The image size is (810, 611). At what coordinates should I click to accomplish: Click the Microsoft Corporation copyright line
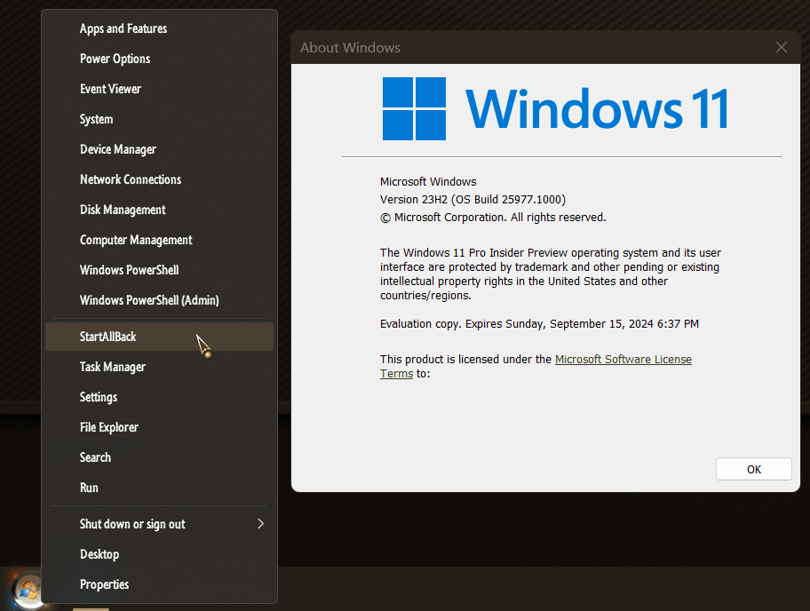pos(493,218)
